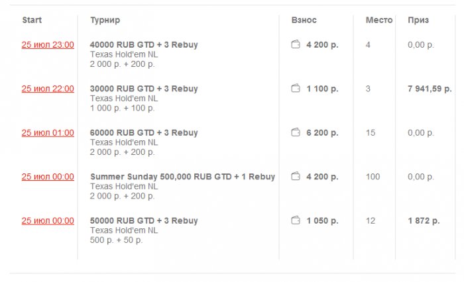Viewport: 464px width, 282px height.
Task: Select 40000 RUB GTD + 3 Rebuy tournament
Action: pos(144,45)
